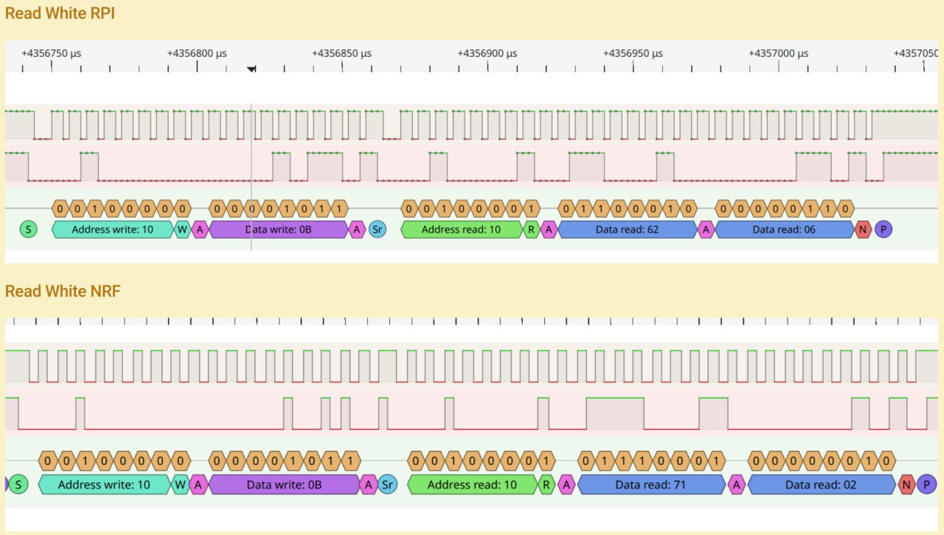Viewport: 944px width, 535px height.
Task: Select the Start (S) annotation in RPI trace
Action: 28,229
